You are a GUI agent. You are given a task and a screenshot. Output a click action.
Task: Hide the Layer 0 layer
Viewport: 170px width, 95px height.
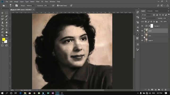tap(142, 40)
